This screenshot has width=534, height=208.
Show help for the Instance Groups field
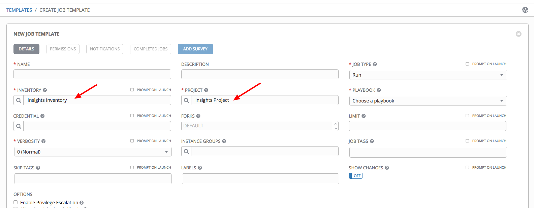pos(224,141)
